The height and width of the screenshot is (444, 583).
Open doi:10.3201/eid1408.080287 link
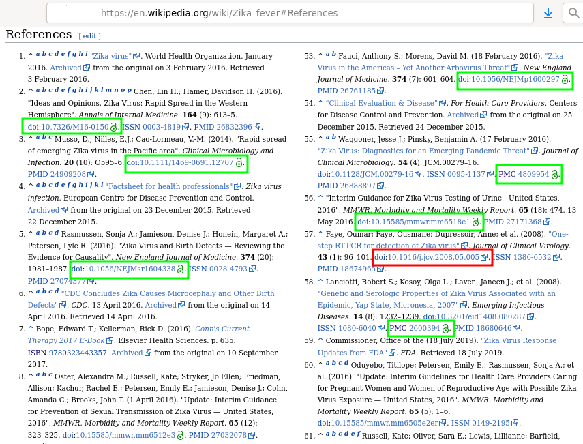point(475,316)
